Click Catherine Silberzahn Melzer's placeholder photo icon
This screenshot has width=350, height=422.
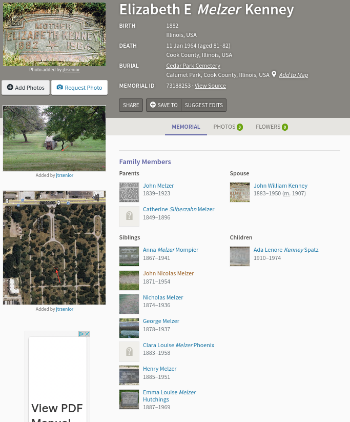[x=129, y=216]
